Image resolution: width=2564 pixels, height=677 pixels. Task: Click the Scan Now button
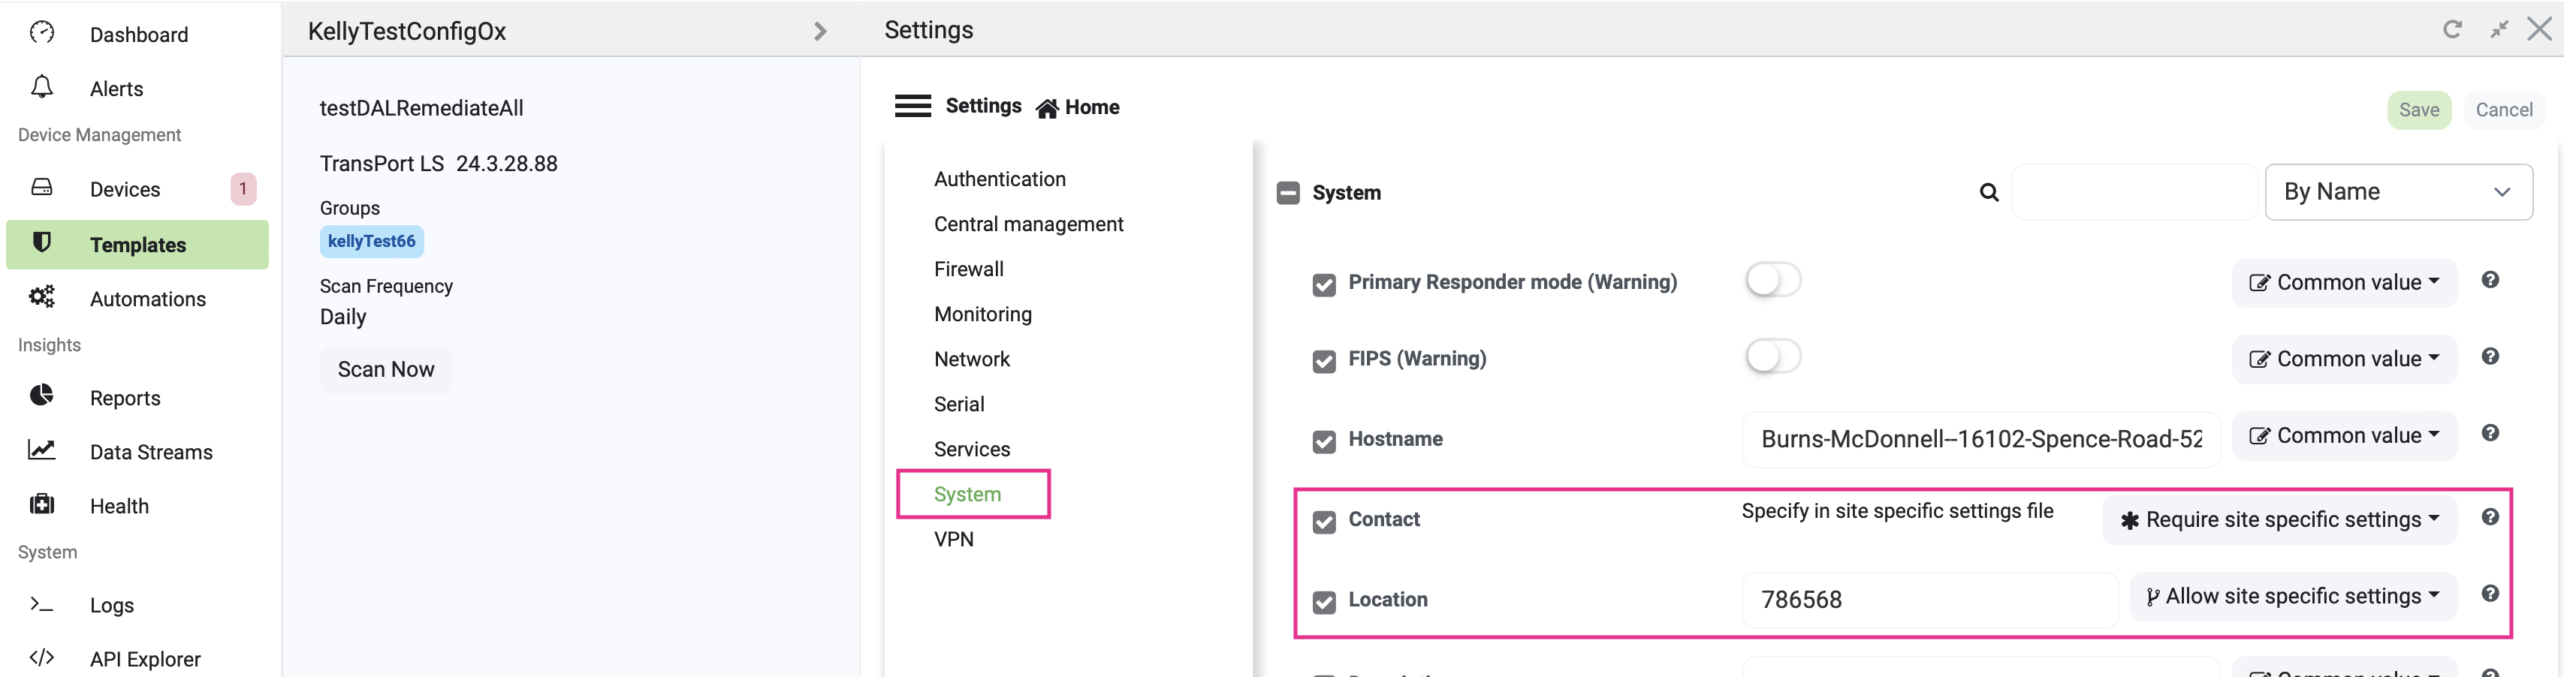pyautogui.click(x=386, y=370)
